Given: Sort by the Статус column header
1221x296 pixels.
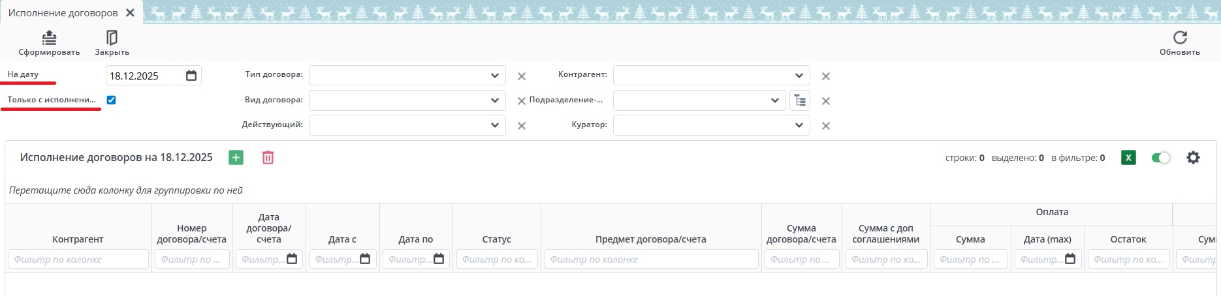Looking at the screenshot, I should (x=496, y=239).
